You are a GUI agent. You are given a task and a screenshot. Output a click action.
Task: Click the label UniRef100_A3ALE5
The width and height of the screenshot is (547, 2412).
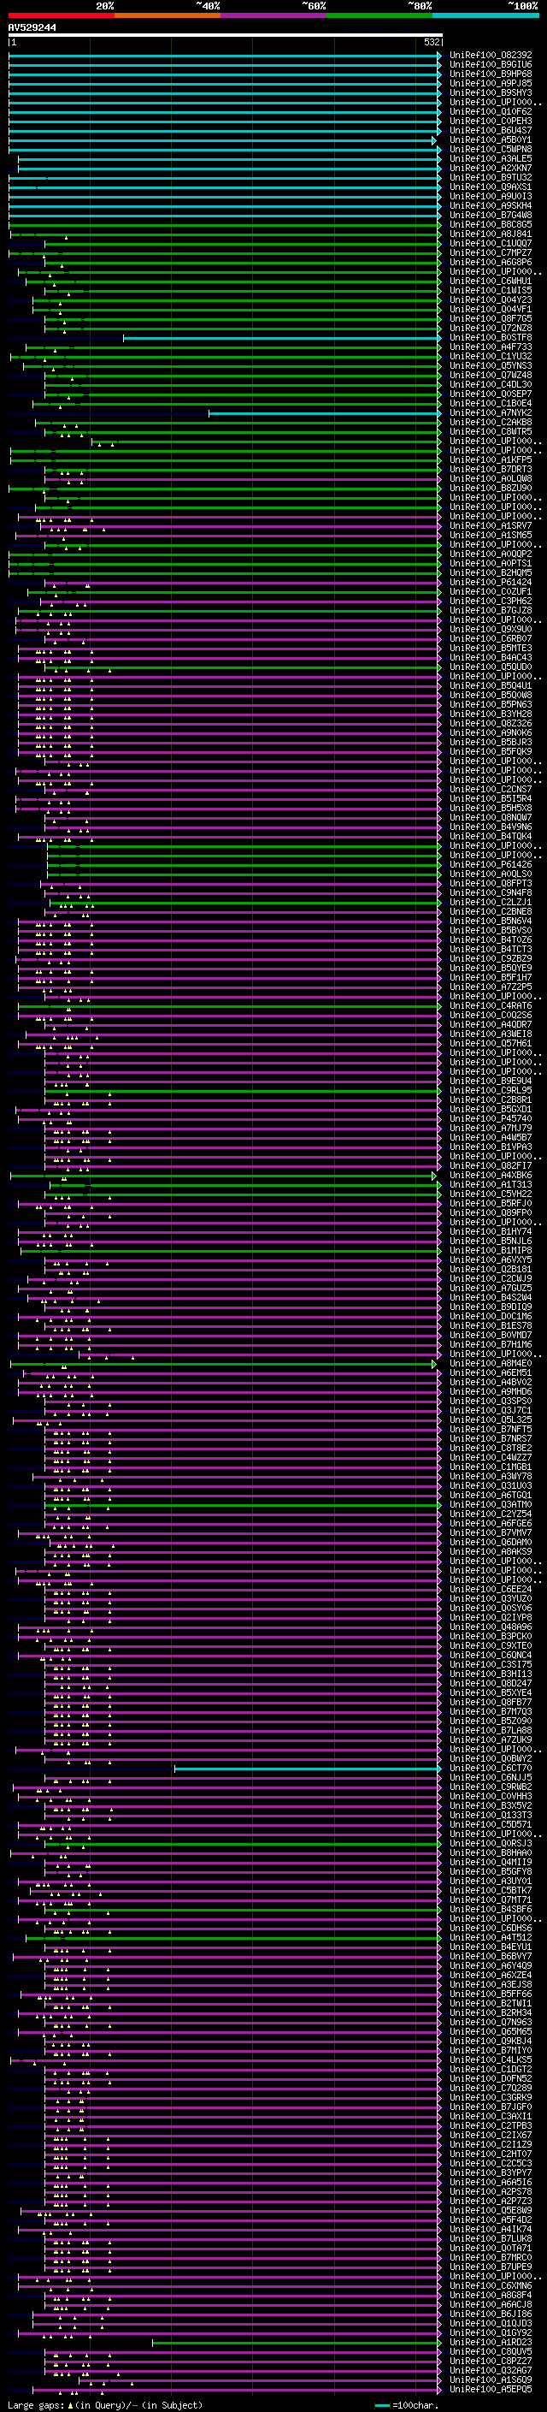[491, 159]
